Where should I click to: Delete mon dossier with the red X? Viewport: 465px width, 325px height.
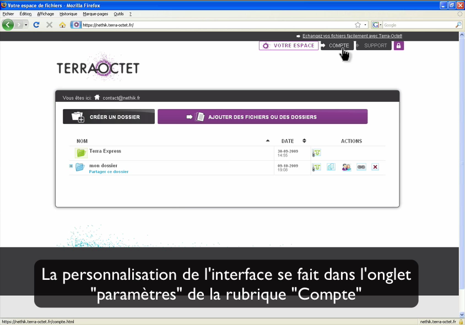point(375,167)
